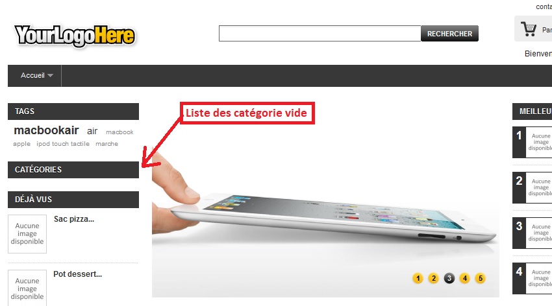Open the Pot dessert product link

pos(77,274)
